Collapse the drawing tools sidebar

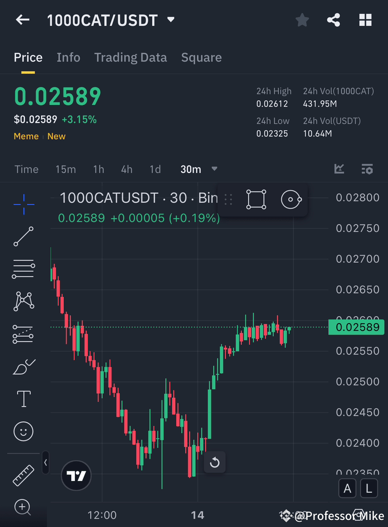pyautogui.click(x=45, y=462)
